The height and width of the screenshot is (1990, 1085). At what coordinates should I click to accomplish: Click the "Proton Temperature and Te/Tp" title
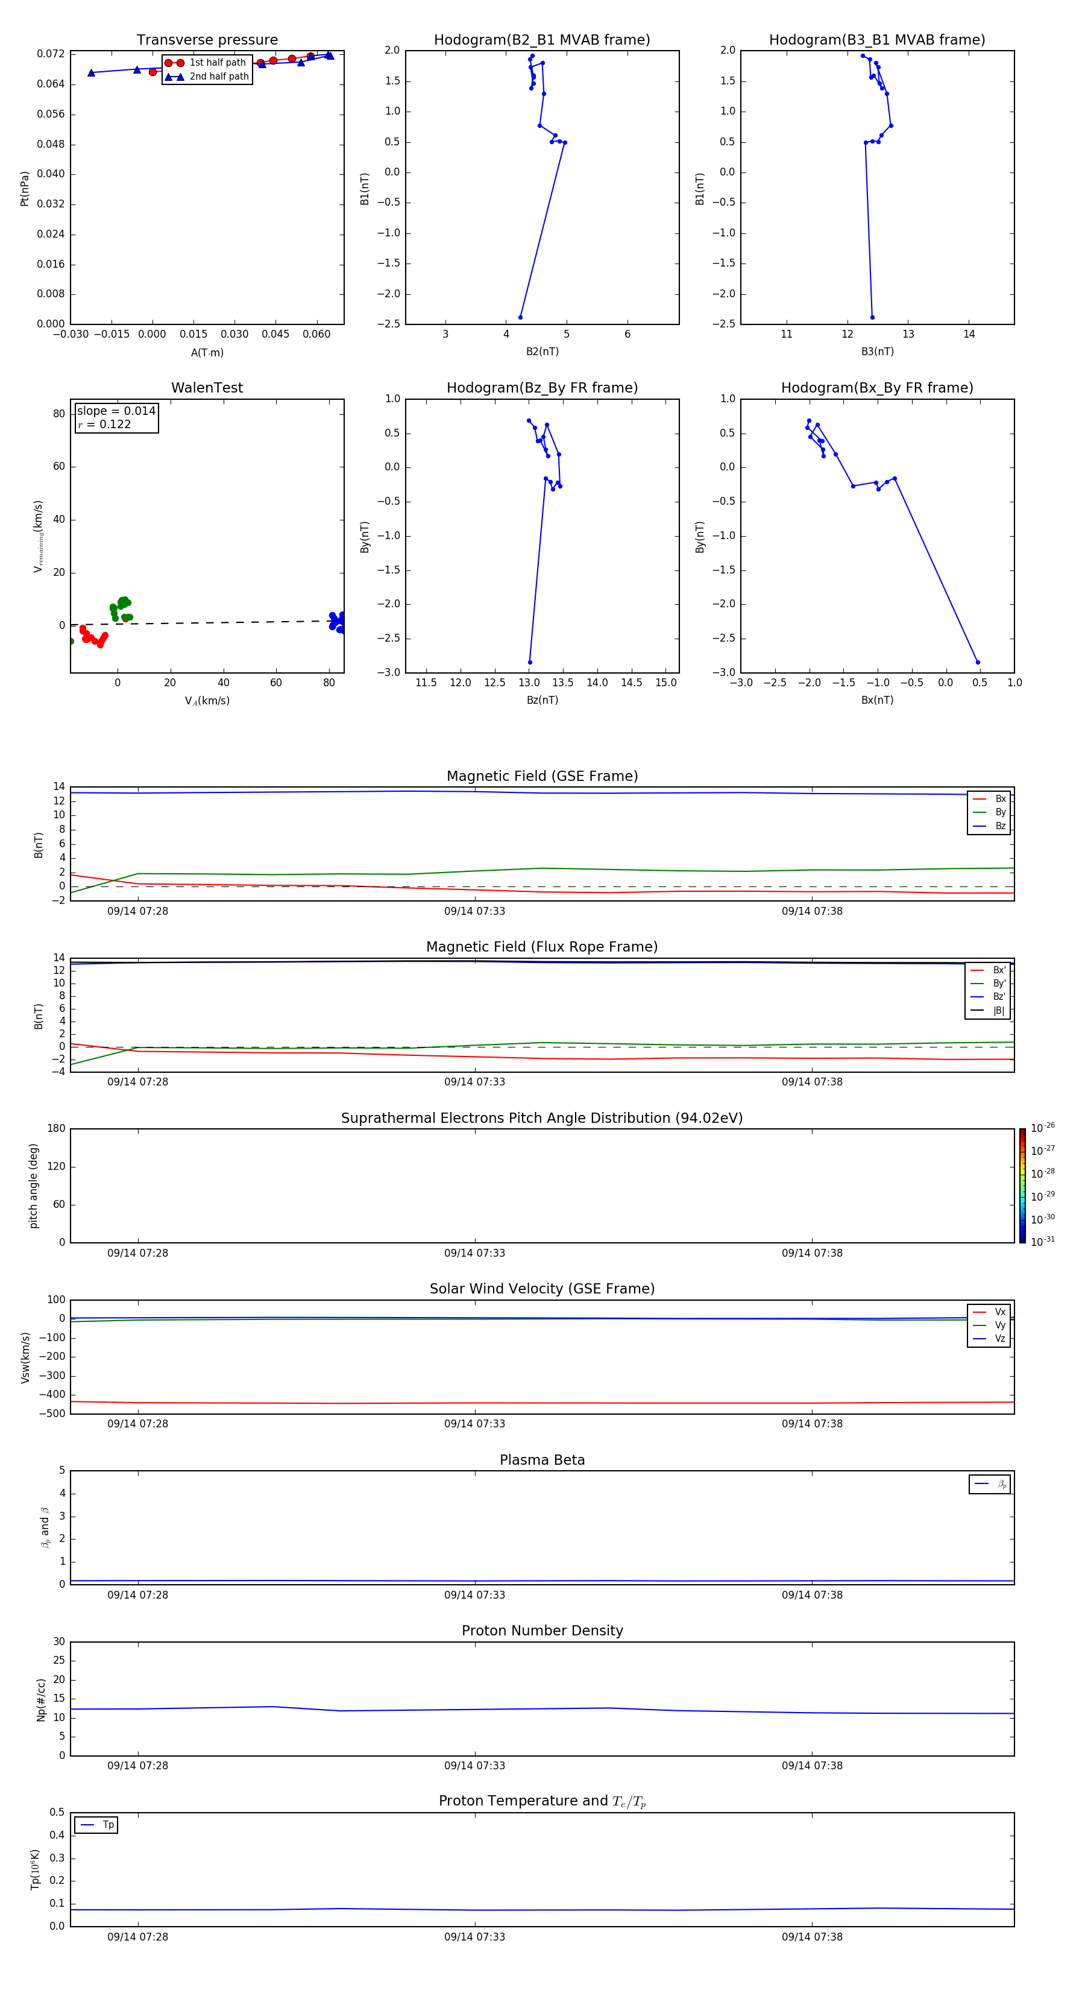[x=542, y=1801]
